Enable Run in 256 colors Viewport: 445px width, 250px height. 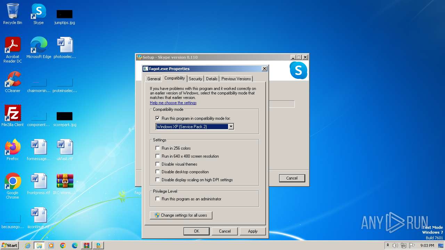click(158, 148)
